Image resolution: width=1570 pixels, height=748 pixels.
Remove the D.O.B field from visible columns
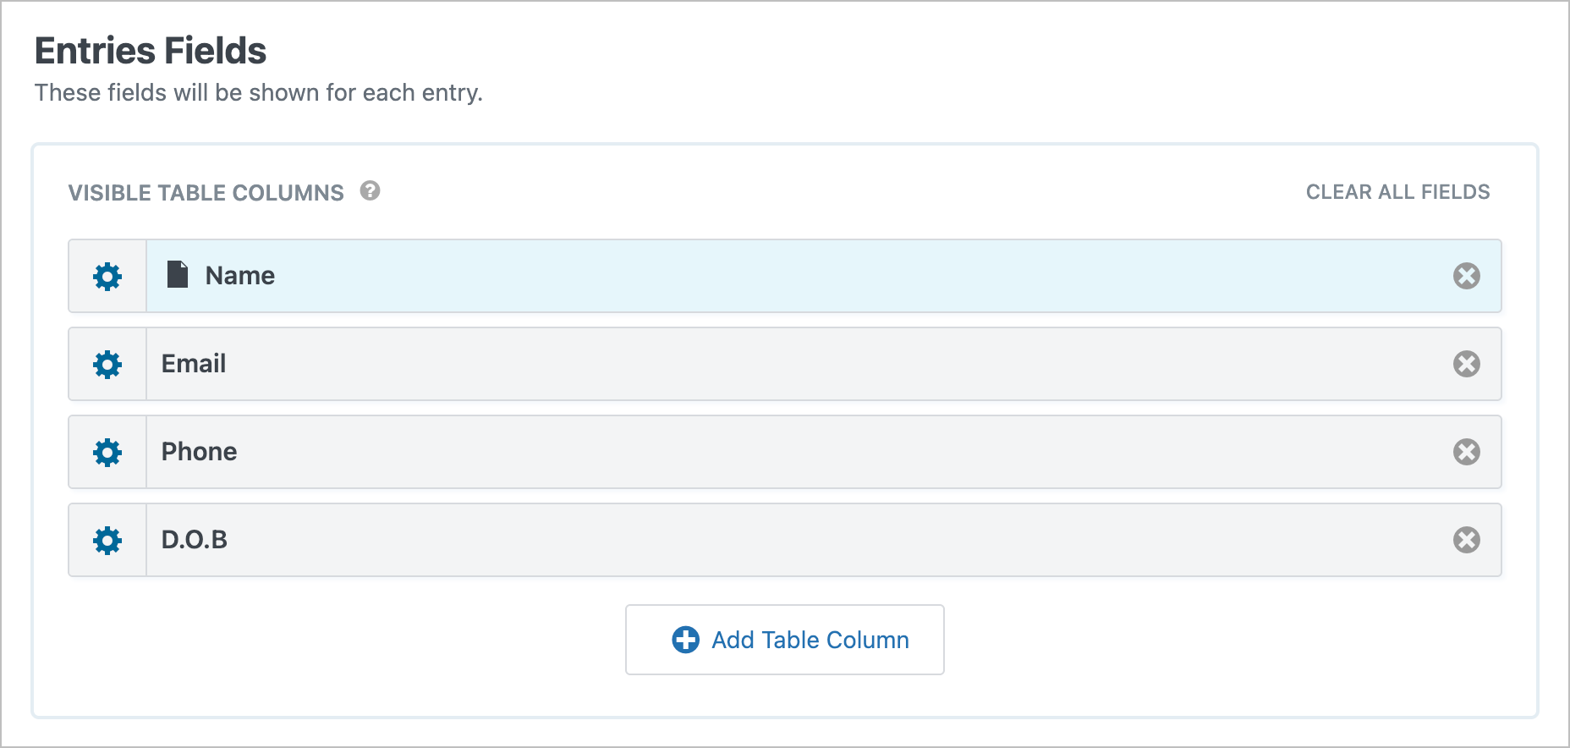coord(1467,540)
